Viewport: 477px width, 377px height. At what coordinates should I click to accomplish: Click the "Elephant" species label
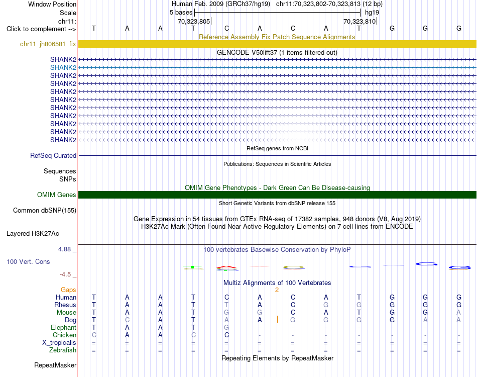point(63,327)
